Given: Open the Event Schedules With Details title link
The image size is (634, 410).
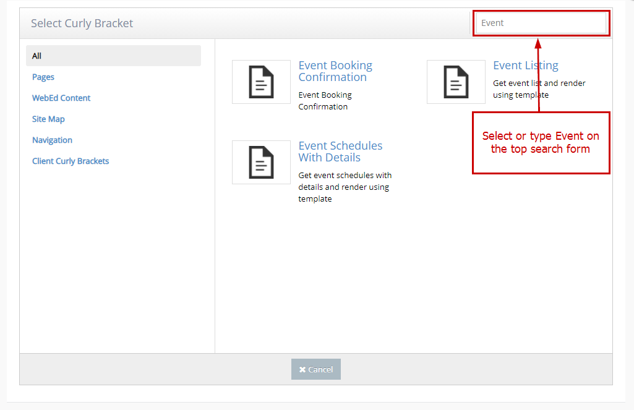Looking at the screenshot, I should (340, 152).
